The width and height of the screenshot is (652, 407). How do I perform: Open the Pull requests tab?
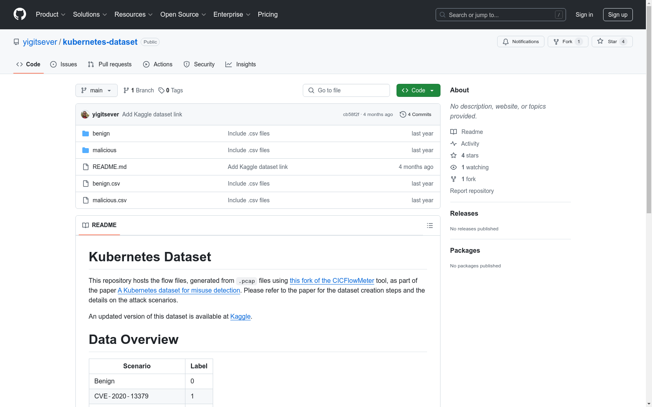tap(110, 64)
